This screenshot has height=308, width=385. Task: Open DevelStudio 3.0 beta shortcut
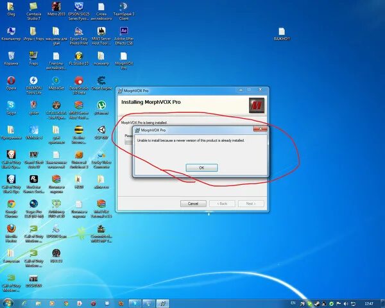(79, 85)
